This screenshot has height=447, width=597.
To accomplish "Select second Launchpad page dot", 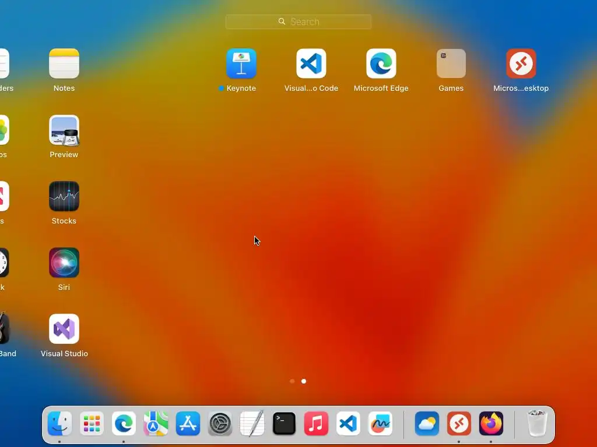I will point(304,381).
